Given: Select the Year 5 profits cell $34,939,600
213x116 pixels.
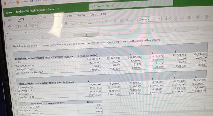Looking at the screenshot, I should 200,54.
